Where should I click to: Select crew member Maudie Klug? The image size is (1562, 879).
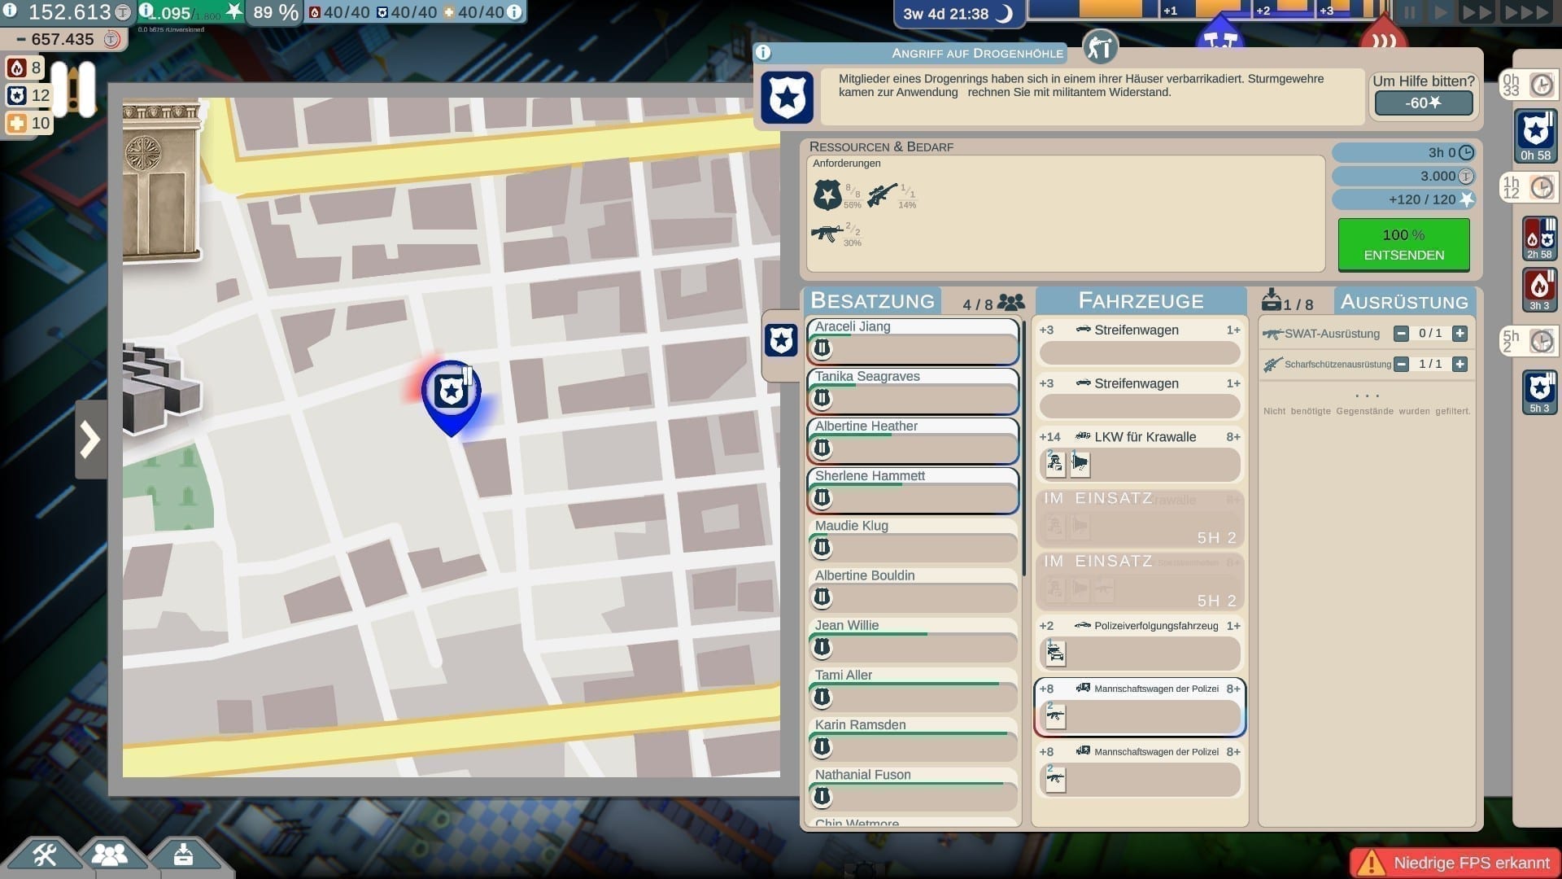[x=912, y=540]
